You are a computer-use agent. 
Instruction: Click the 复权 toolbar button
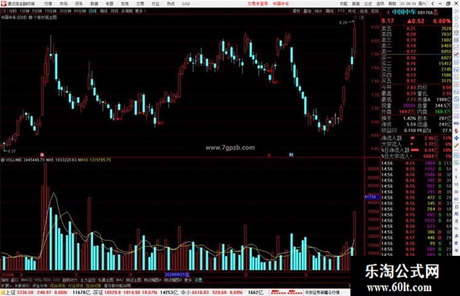pyautogui.click(x=296, y=11)
